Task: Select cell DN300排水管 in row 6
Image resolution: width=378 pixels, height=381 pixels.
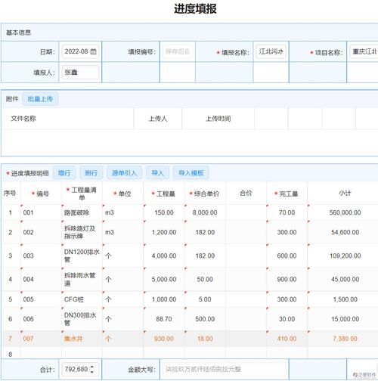Action: point(82,319)
